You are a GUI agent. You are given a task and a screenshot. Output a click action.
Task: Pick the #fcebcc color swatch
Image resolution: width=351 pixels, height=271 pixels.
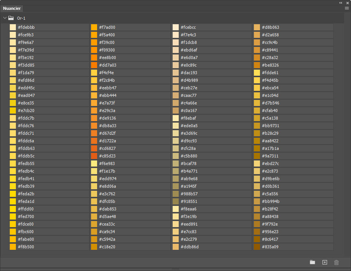(175, 27)
